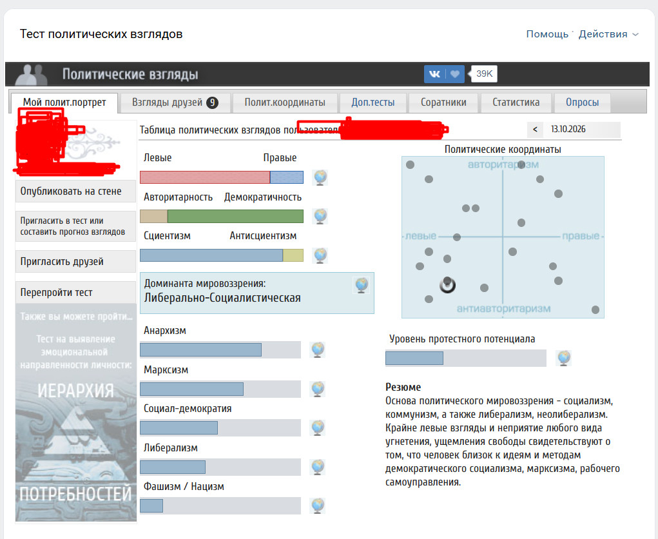Click the Левые/Правые red-blue bar
Screen dimensions: 658x539
click(x=222, y=177)
